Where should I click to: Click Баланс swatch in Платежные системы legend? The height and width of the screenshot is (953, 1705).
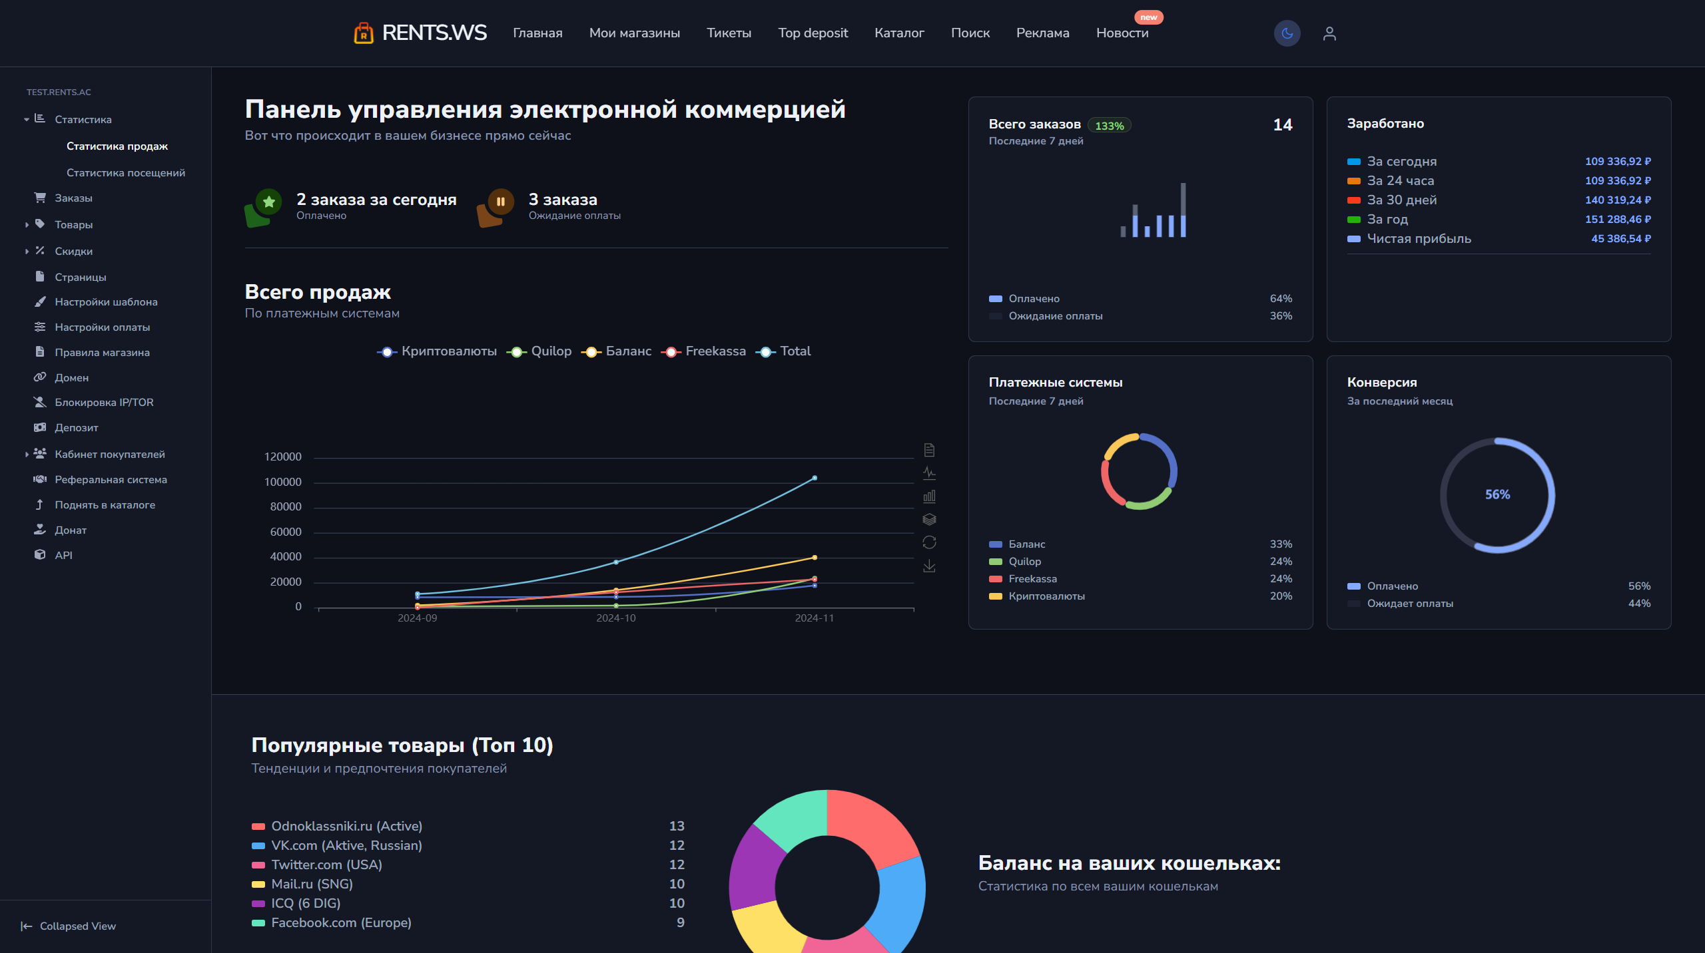[x=996, y=544]
